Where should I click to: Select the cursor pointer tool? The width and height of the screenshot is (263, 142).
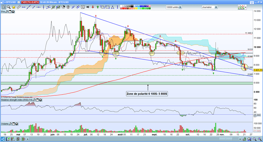click(4, 7)
